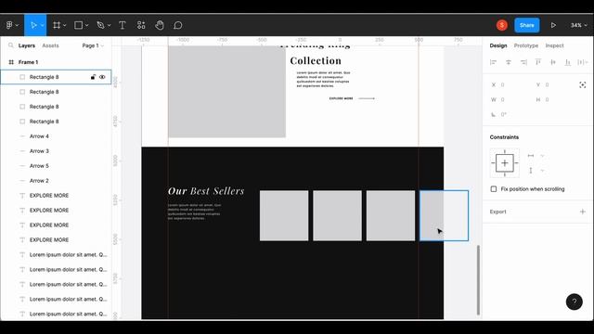This screenshot has width=594, height=334.
Task: Align vertical centers
Action: (553, 62)
